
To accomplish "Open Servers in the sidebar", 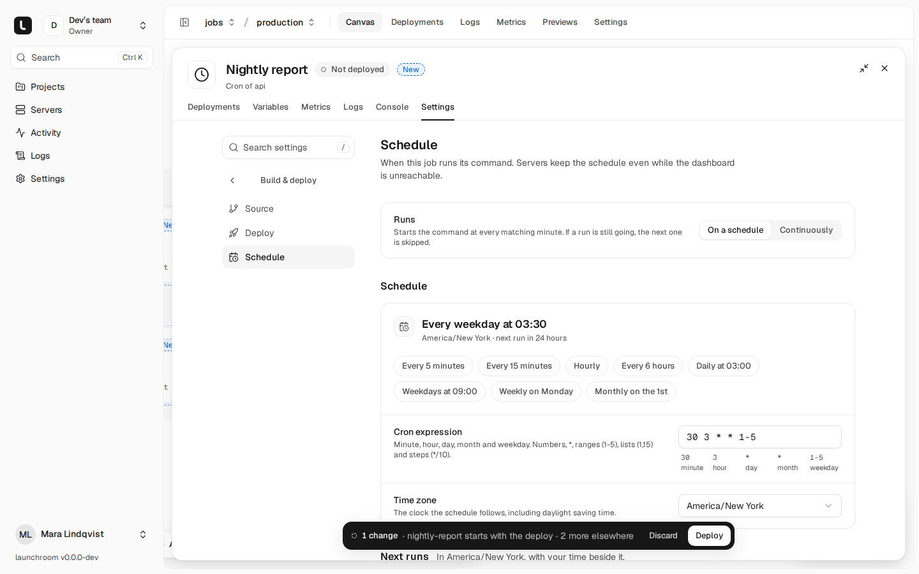I will pos(82,110).
